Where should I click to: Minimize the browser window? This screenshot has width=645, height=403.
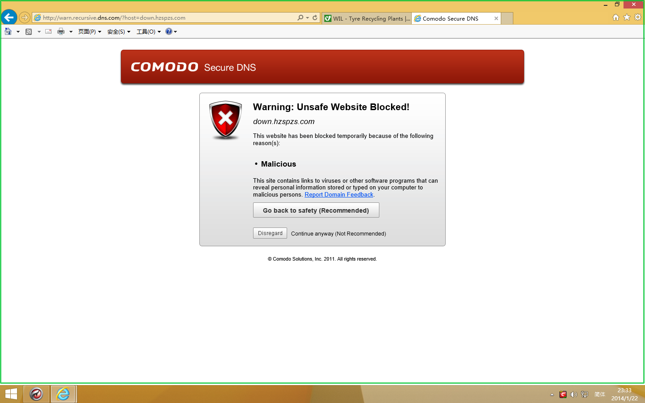tap(606, 4)
